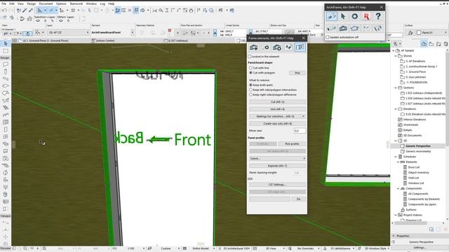Select the Marquee tool in the toolbox
449x252 pixels.
[6, 51]
